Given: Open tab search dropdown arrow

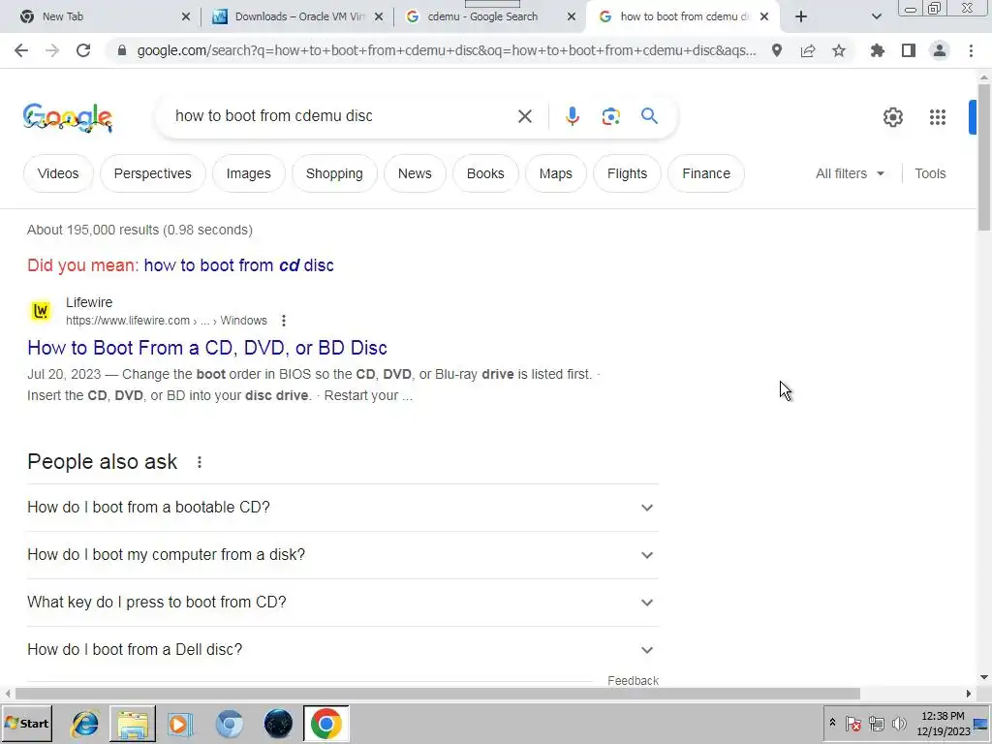Looking at the screenshot, I should click(876, 17).
